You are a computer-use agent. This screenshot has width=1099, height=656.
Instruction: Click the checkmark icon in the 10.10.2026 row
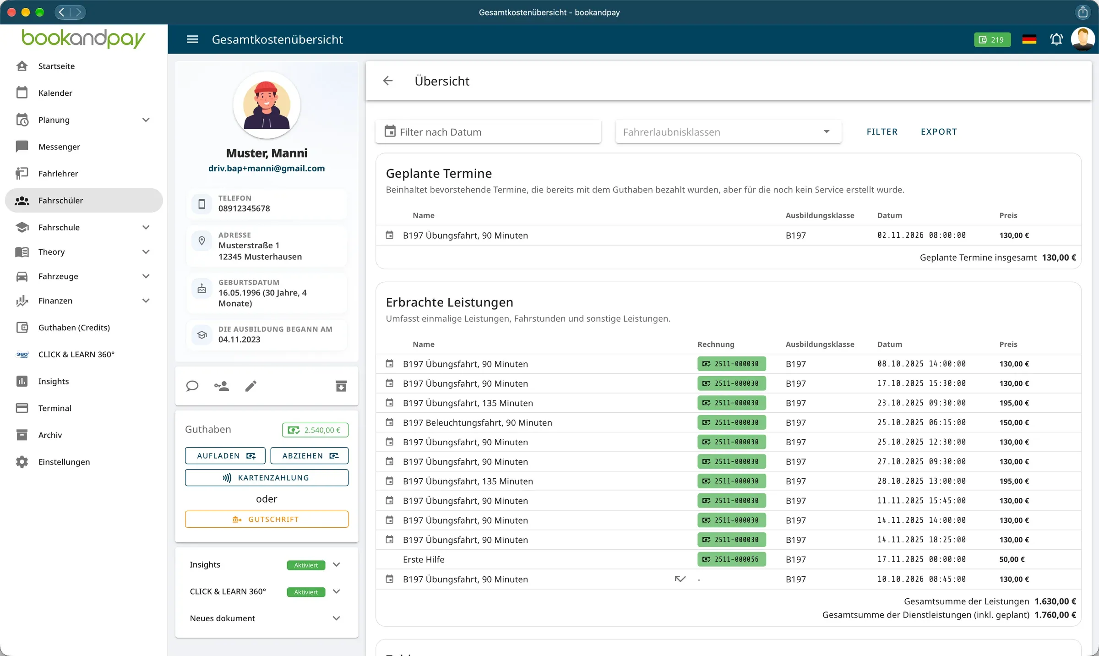point(680,579)
